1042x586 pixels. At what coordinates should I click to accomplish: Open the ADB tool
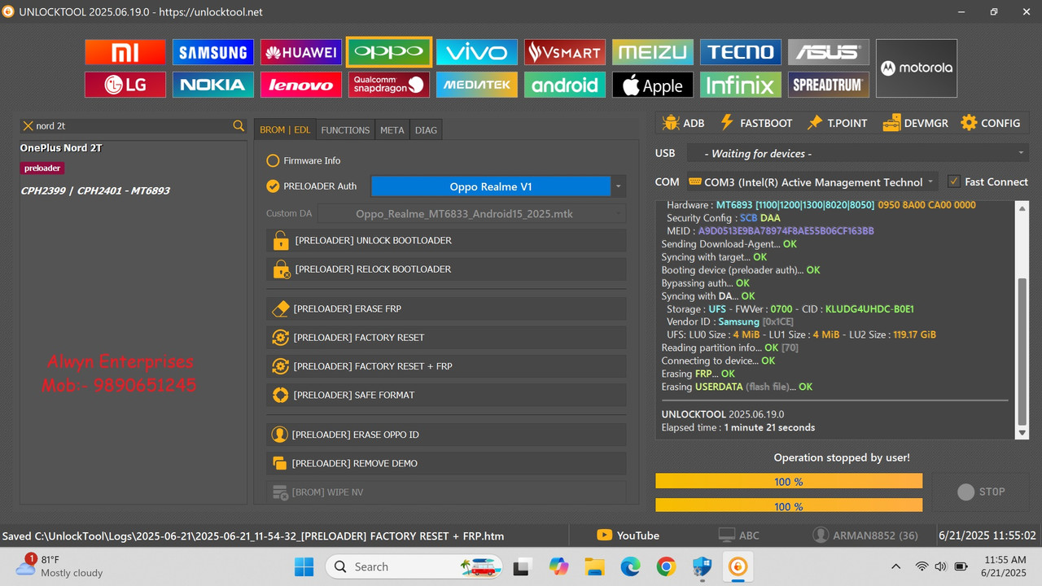coord(684,123)
